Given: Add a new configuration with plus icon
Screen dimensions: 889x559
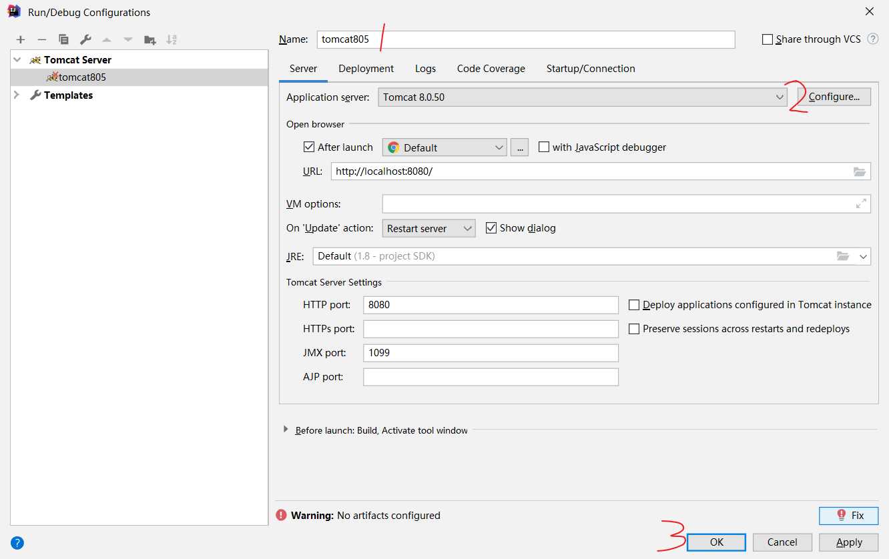Looking at the screenshot, I should coord(21,40).
